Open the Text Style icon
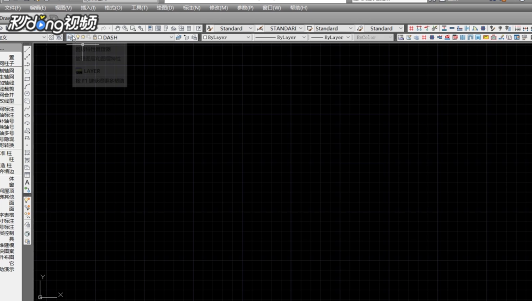The height and width of the screenshot is (301, 532). tap(210, 28)
